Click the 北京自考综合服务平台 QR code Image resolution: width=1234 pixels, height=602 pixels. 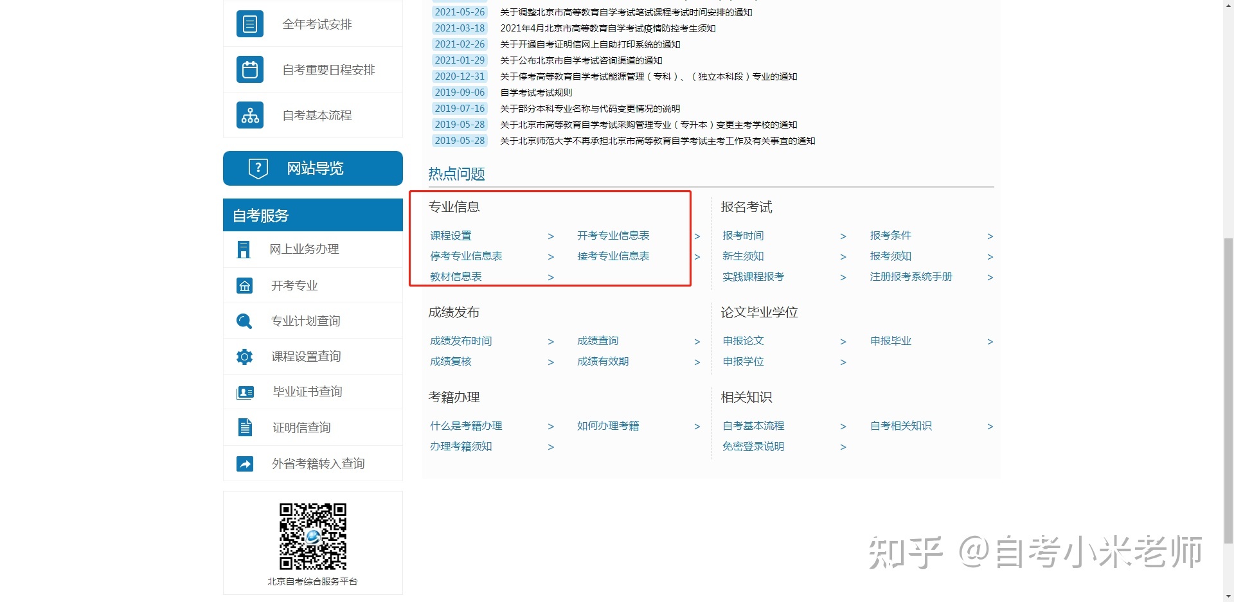point(313,536)
